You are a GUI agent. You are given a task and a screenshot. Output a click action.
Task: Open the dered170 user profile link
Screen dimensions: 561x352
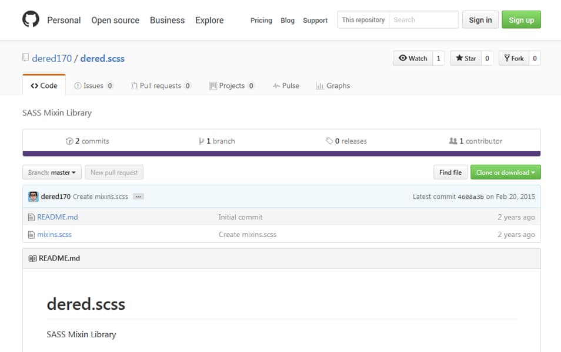(52, 58)
